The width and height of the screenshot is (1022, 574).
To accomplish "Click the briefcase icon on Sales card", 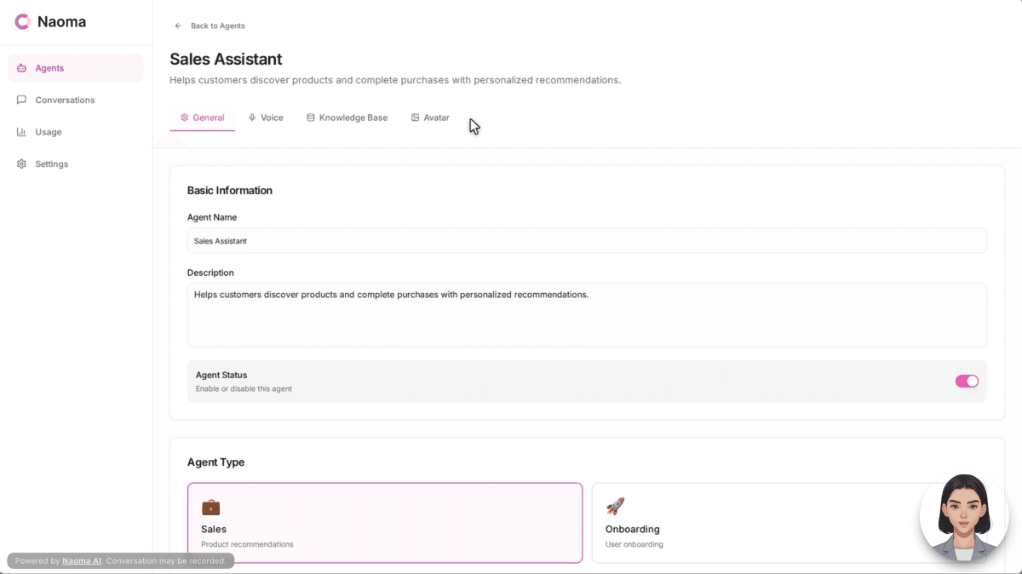I will coord(210,507).
